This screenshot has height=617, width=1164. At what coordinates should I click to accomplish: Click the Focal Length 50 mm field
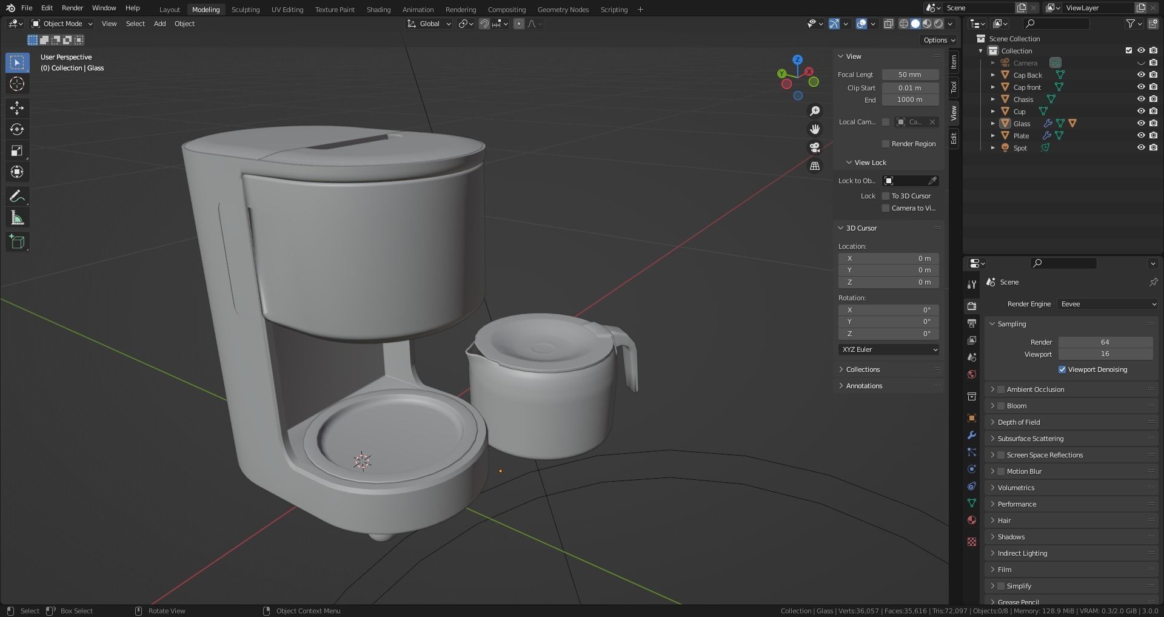910,75
